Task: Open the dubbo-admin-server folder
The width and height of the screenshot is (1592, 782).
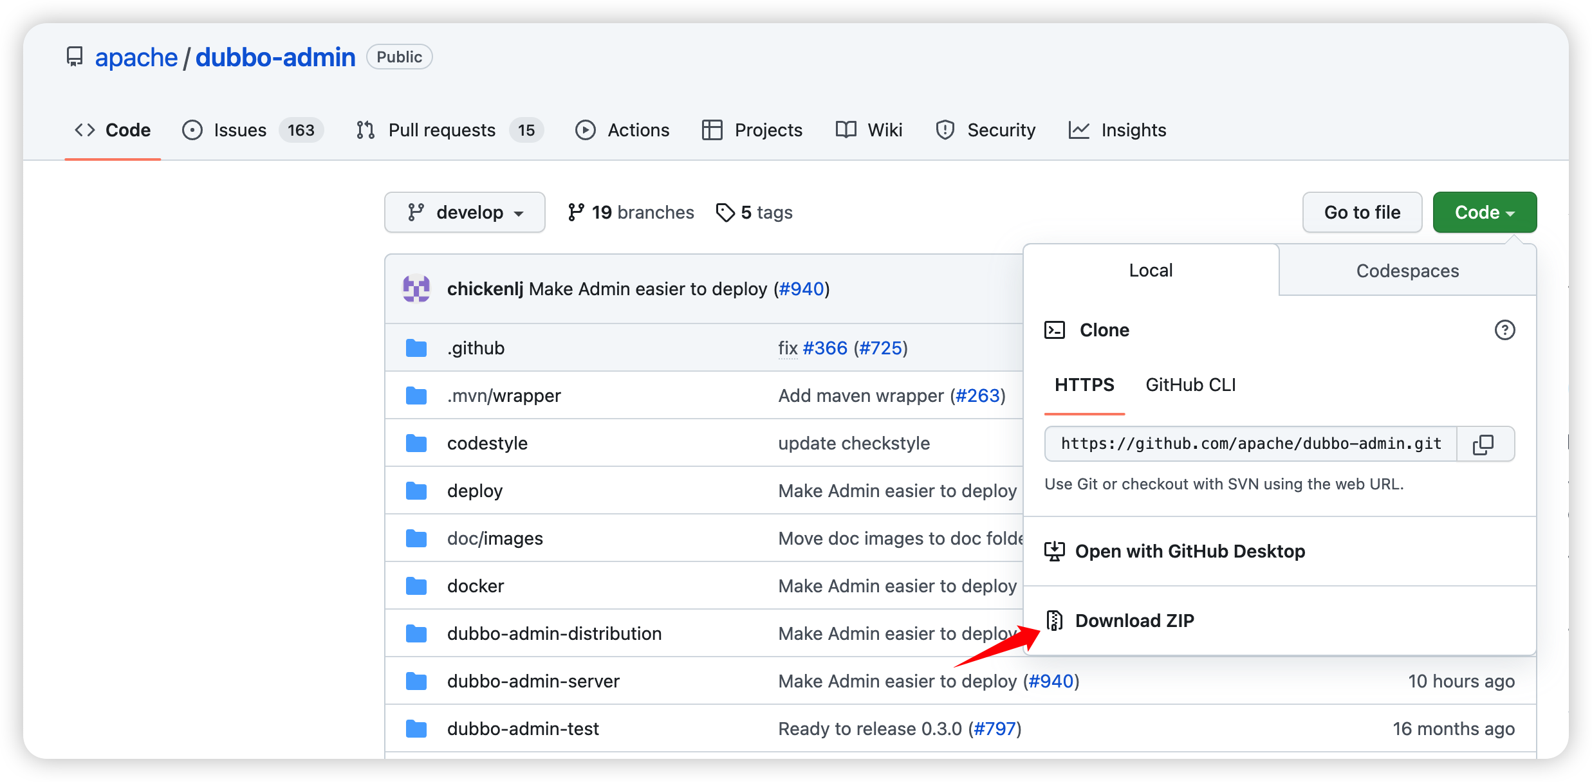Action: 533,681
